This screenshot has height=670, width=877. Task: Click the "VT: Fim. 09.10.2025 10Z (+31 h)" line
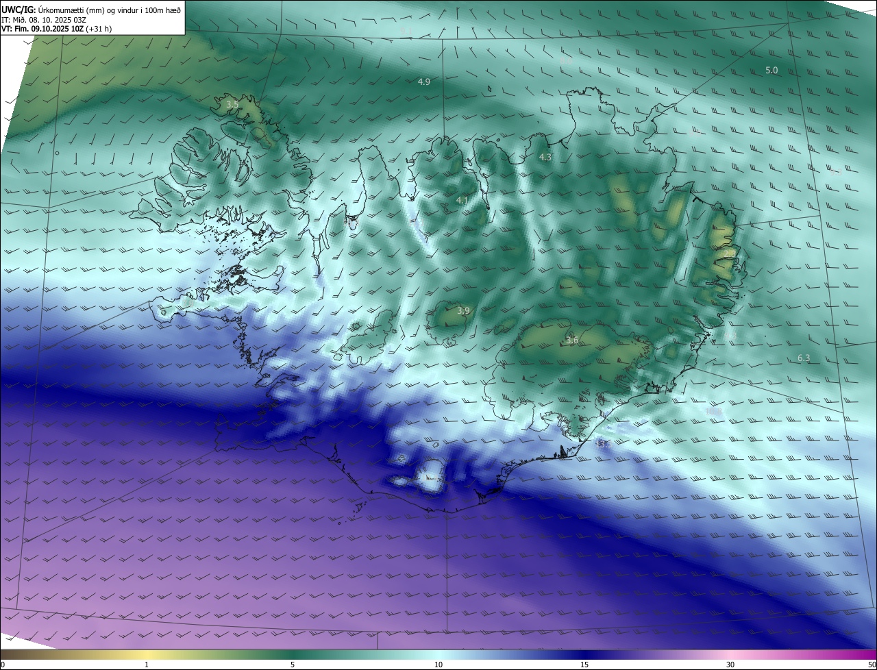tap(57, 29)
